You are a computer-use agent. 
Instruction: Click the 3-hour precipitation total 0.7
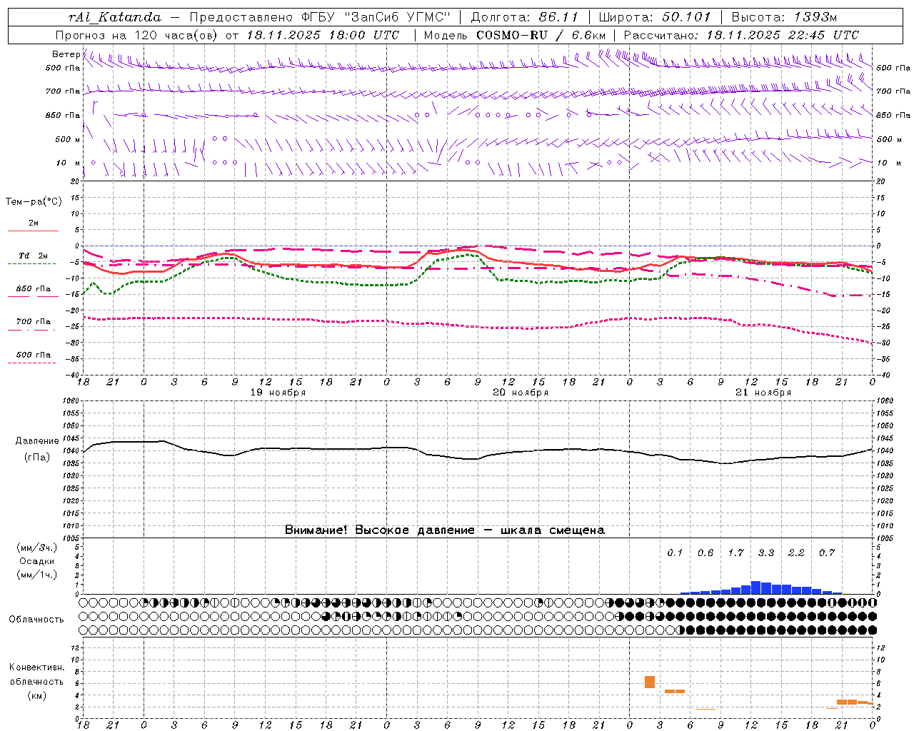click(827, 553)
